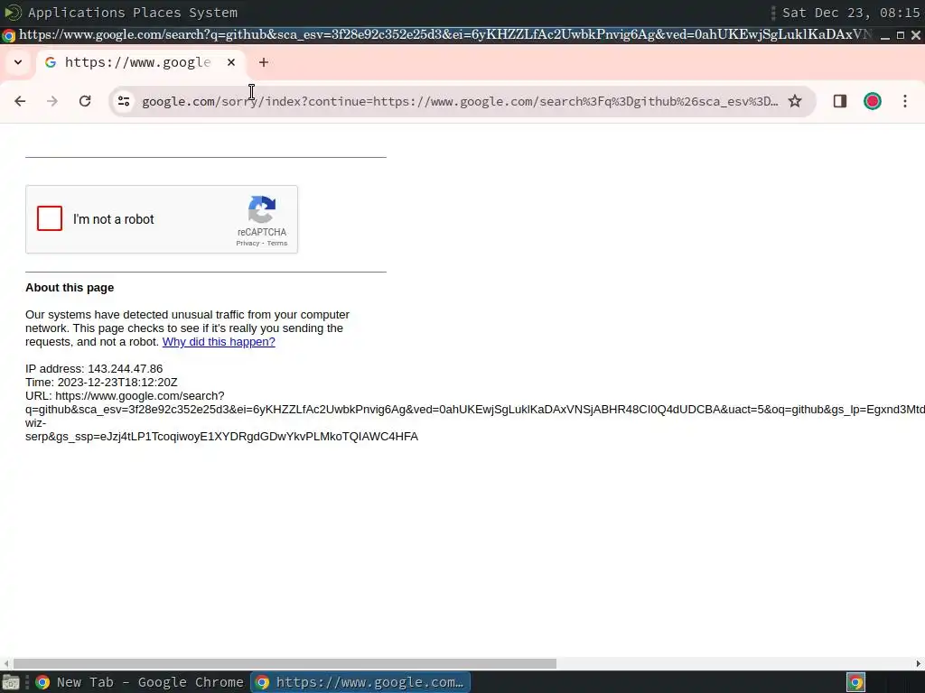Go back using the back arrow

coord(20,101)
